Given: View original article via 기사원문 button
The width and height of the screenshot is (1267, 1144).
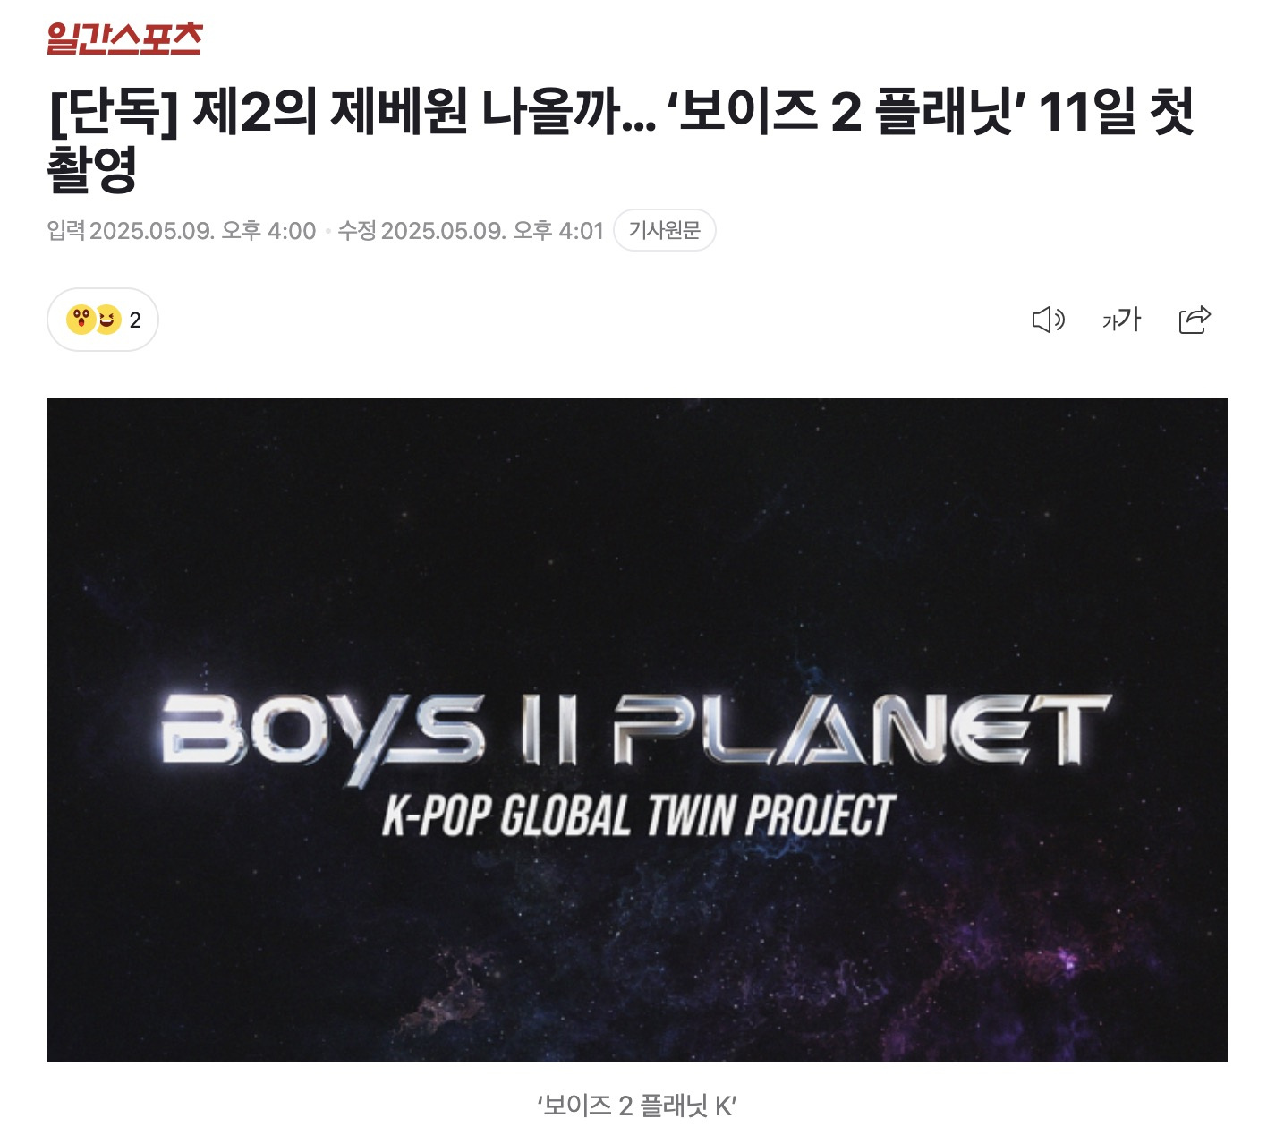Looking at the screenshot, I should (664, 230).
